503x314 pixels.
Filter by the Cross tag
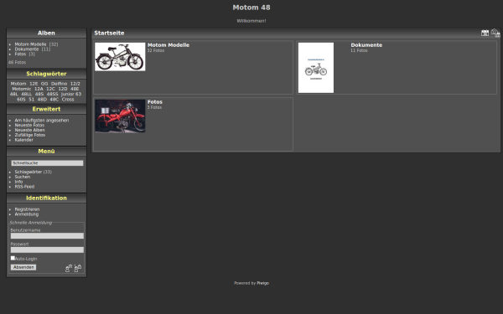tap(68, 100)
